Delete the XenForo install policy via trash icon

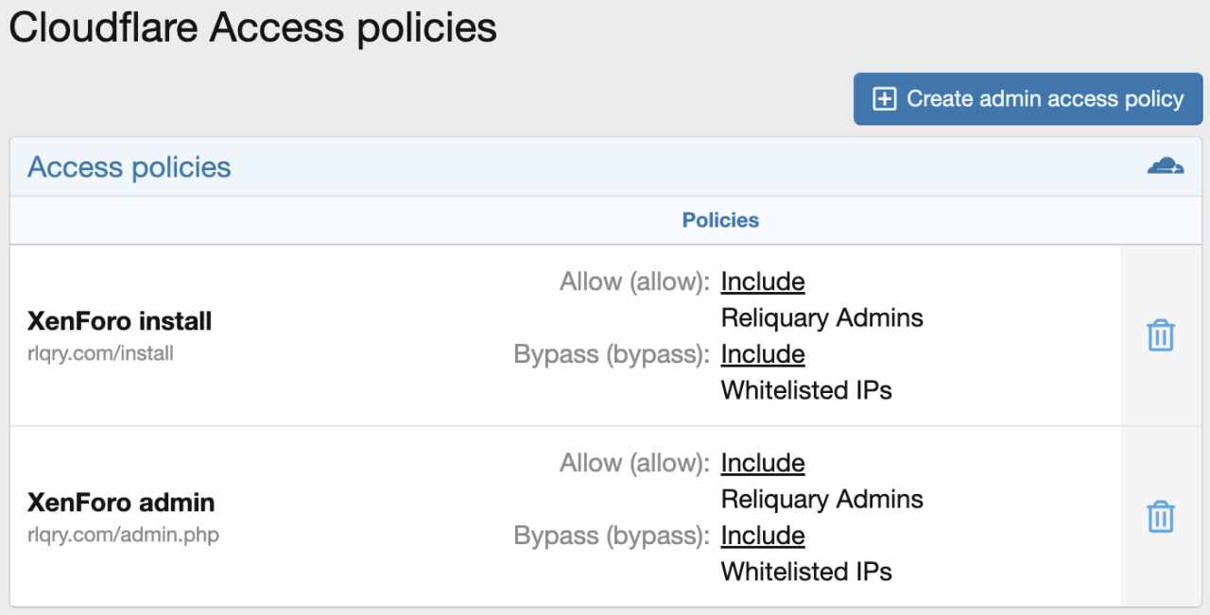[1160, 335]
